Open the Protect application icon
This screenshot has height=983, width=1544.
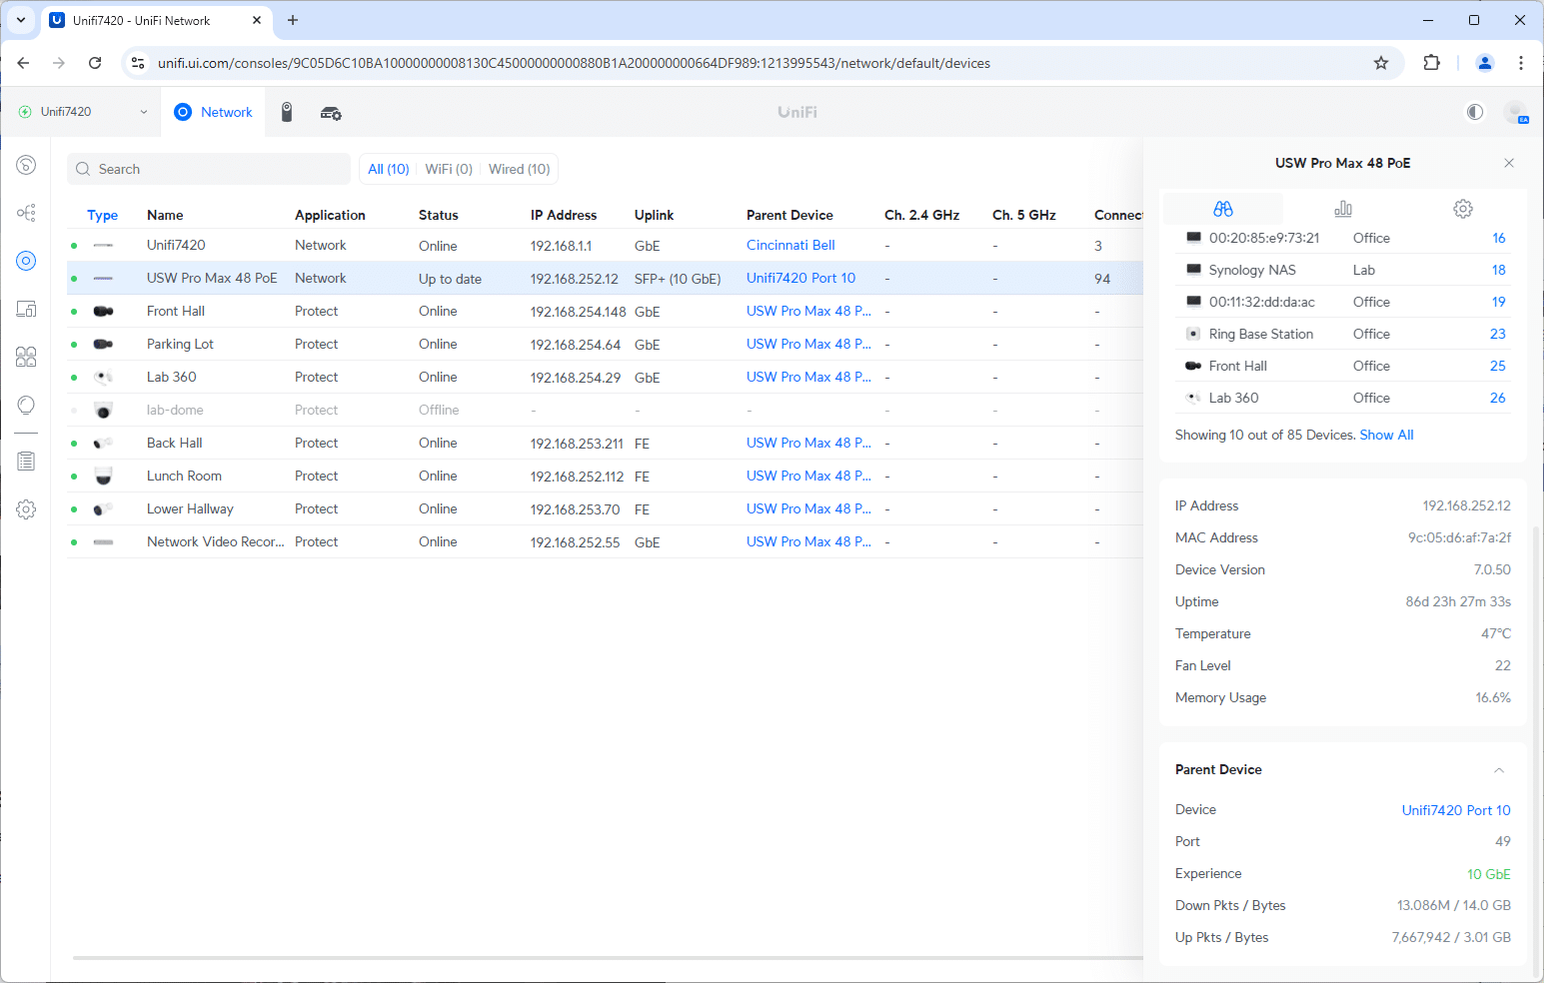287,112
